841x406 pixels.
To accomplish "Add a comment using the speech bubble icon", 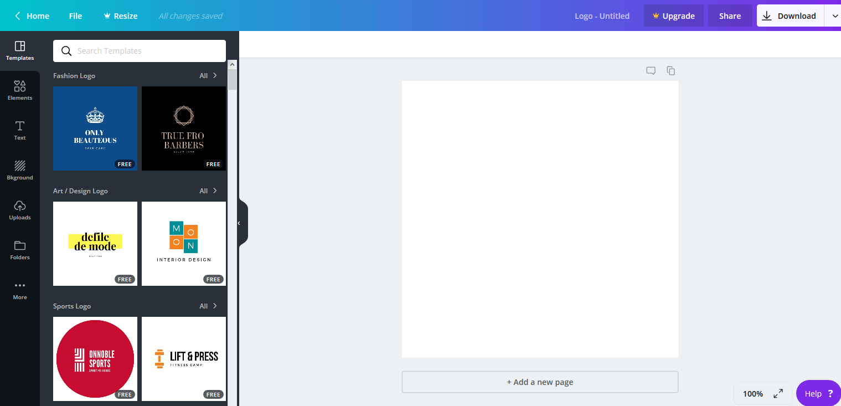I will (x=651, y=70).
